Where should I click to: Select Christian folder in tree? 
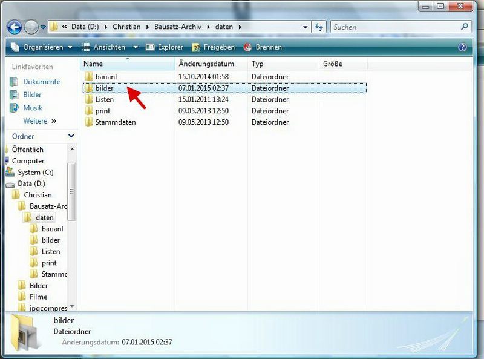38,195
